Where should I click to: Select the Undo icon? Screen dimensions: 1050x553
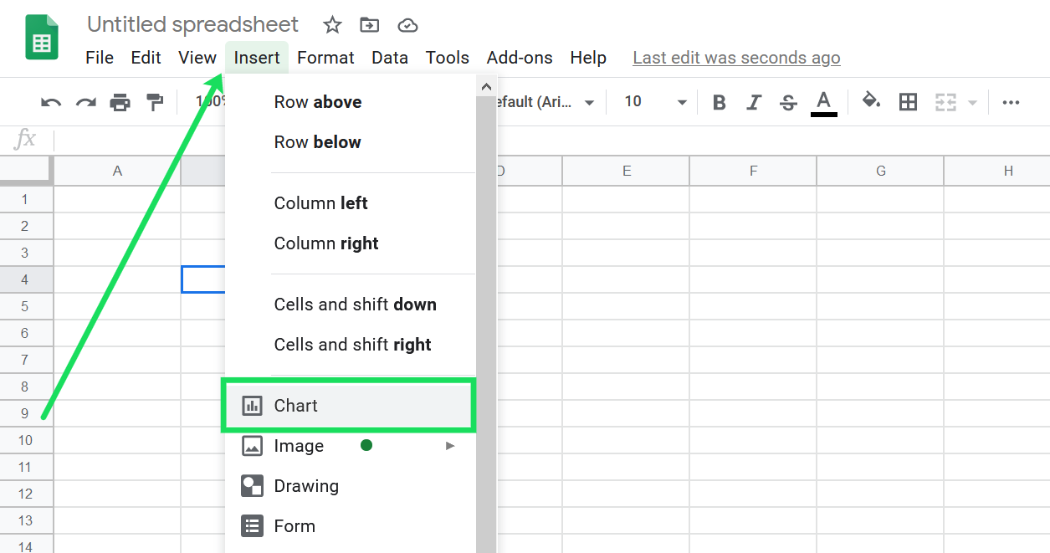tap(50, 101)
